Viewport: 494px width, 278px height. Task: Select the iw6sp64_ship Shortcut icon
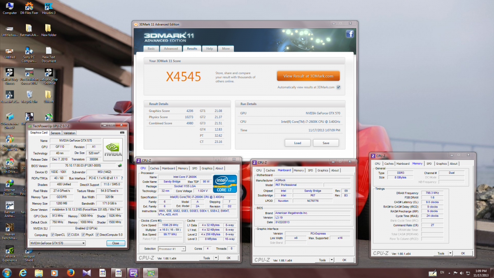49,77
